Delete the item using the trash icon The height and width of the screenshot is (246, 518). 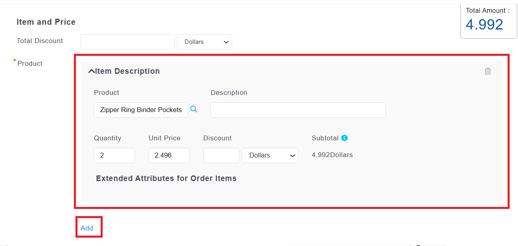pyautogui.click(x=488, y=71)
